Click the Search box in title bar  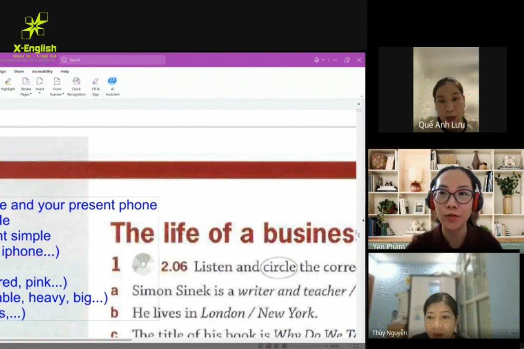[x=113, y=60]
